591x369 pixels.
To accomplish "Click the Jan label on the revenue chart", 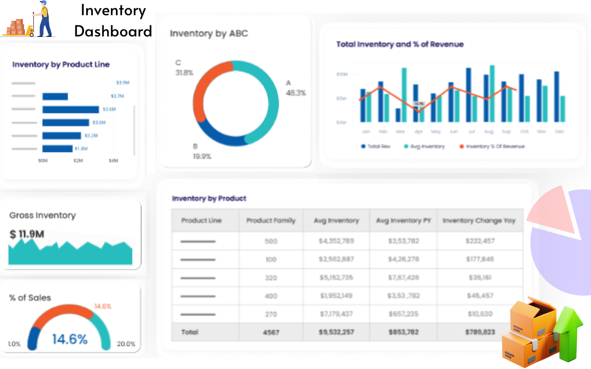I will (x=366, y=131).
